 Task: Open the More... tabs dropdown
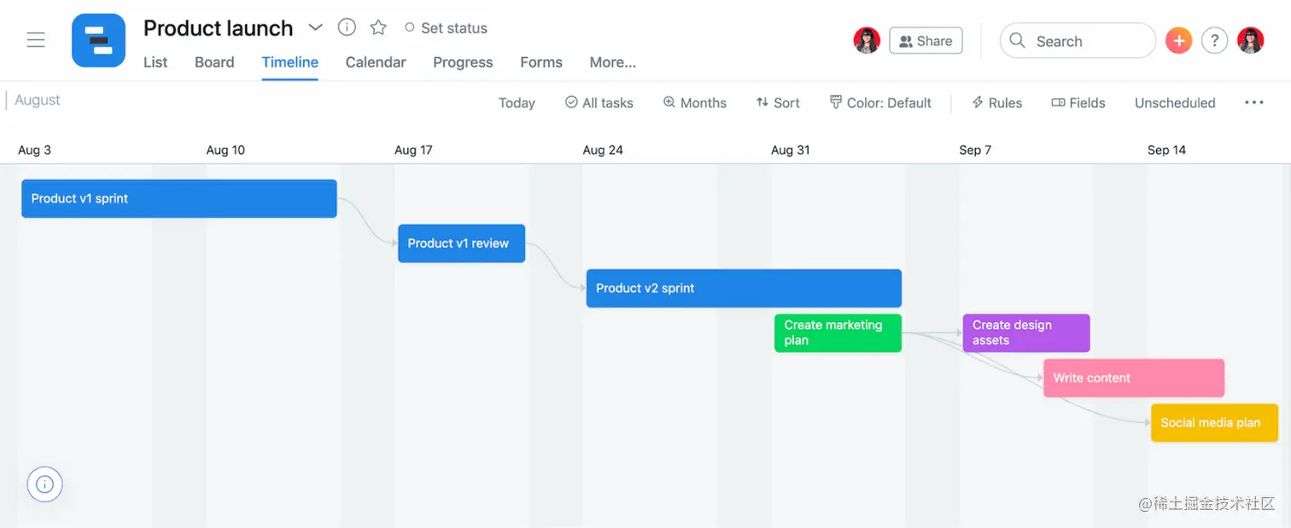point(611,62)
